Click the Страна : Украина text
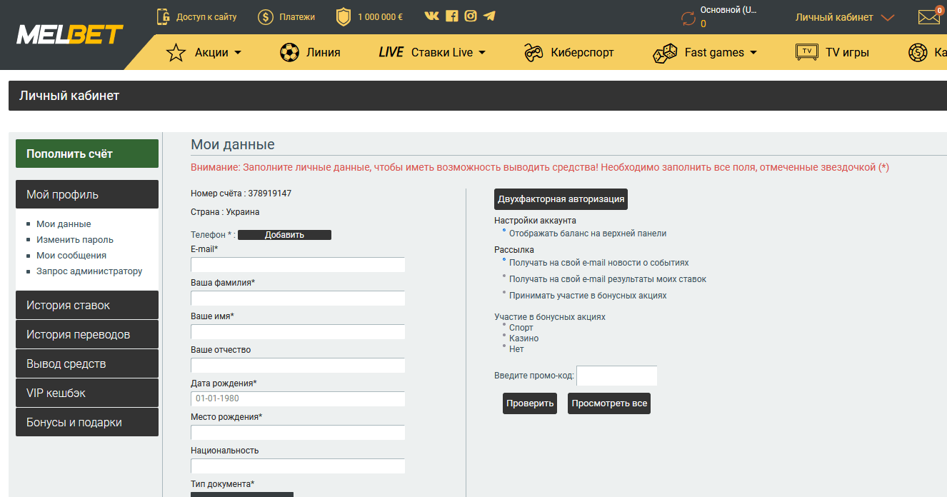The image size is (947, 497). click(225, 212)
